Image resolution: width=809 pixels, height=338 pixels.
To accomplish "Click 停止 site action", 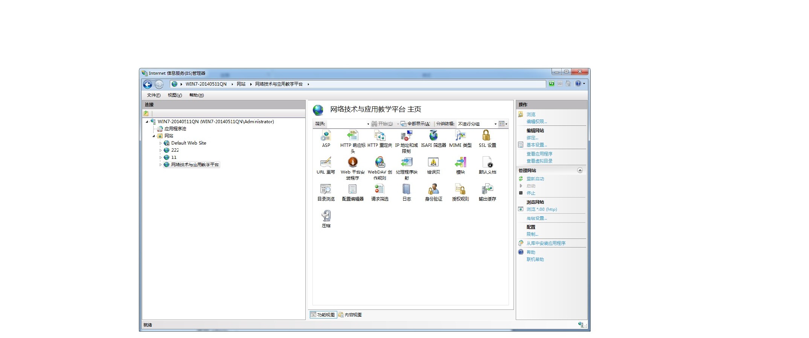I will (531, 193).
